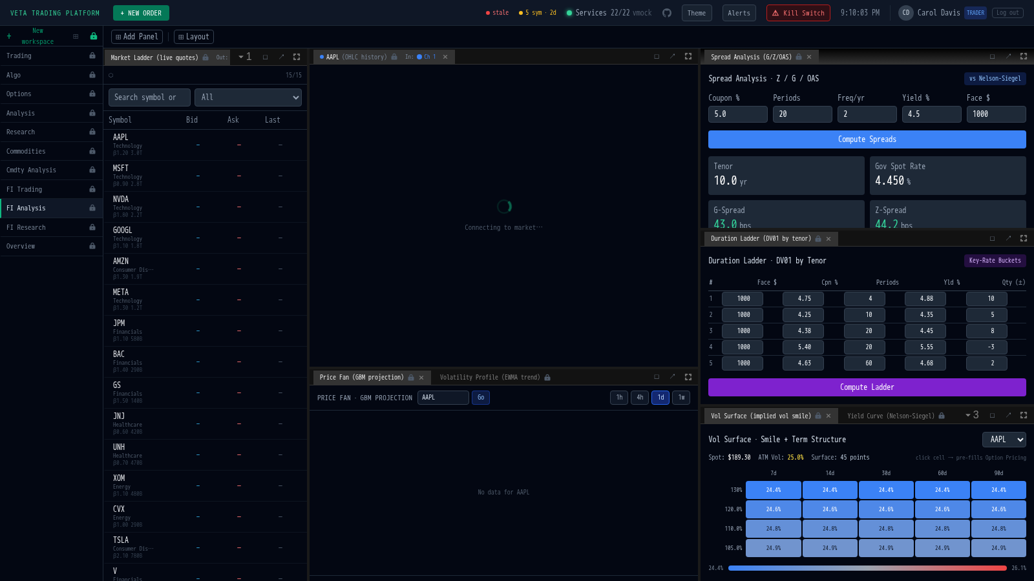Activate the Kill Switch button
The image size is (1034, 581).
[797, 13]
